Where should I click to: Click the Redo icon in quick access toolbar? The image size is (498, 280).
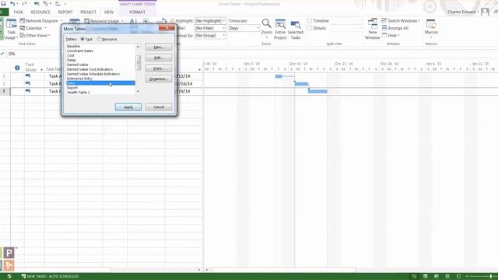coord(24,3)
